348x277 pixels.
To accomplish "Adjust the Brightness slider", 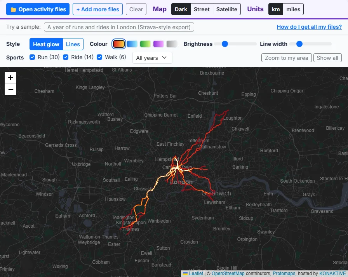I will (x=236, y=44).
